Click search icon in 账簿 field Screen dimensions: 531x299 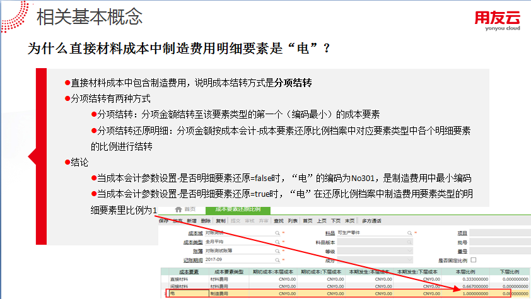pos(277,250)
